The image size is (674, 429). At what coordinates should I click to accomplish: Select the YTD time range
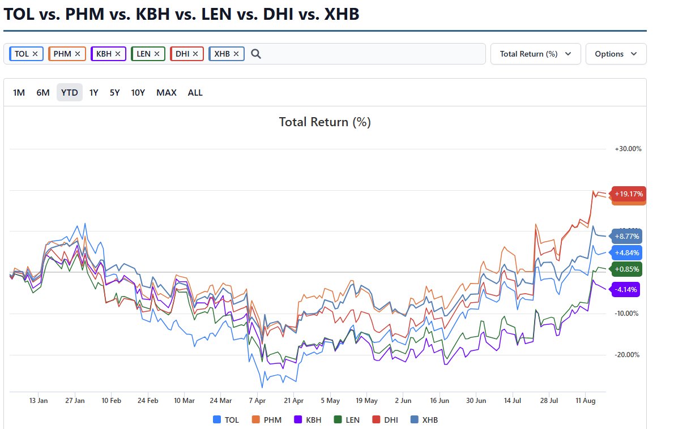point(70,93)
